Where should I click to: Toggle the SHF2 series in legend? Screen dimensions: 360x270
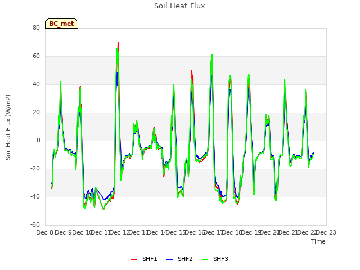click(x=179, y=259)
